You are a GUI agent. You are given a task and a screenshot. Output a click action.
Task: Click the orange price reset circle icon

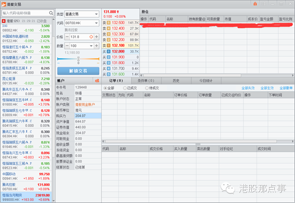pyautogui.click(x=91, y=37)
